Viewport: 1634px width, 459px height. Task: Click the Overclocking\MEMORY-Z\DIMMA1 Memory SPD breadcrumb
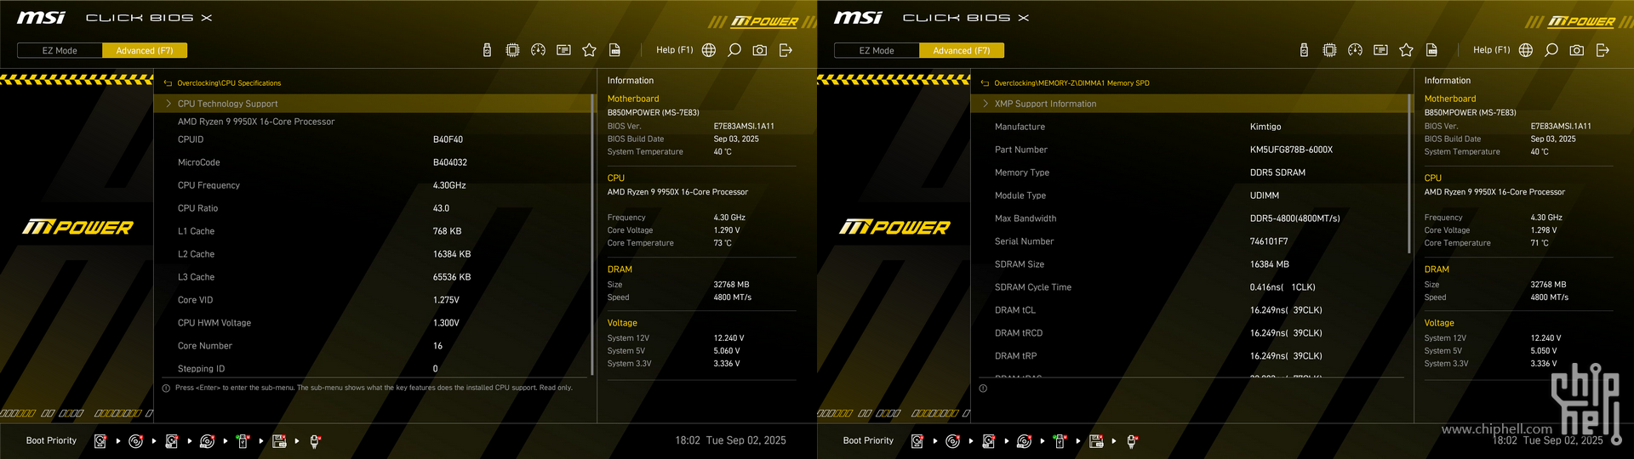(1071, 83)
